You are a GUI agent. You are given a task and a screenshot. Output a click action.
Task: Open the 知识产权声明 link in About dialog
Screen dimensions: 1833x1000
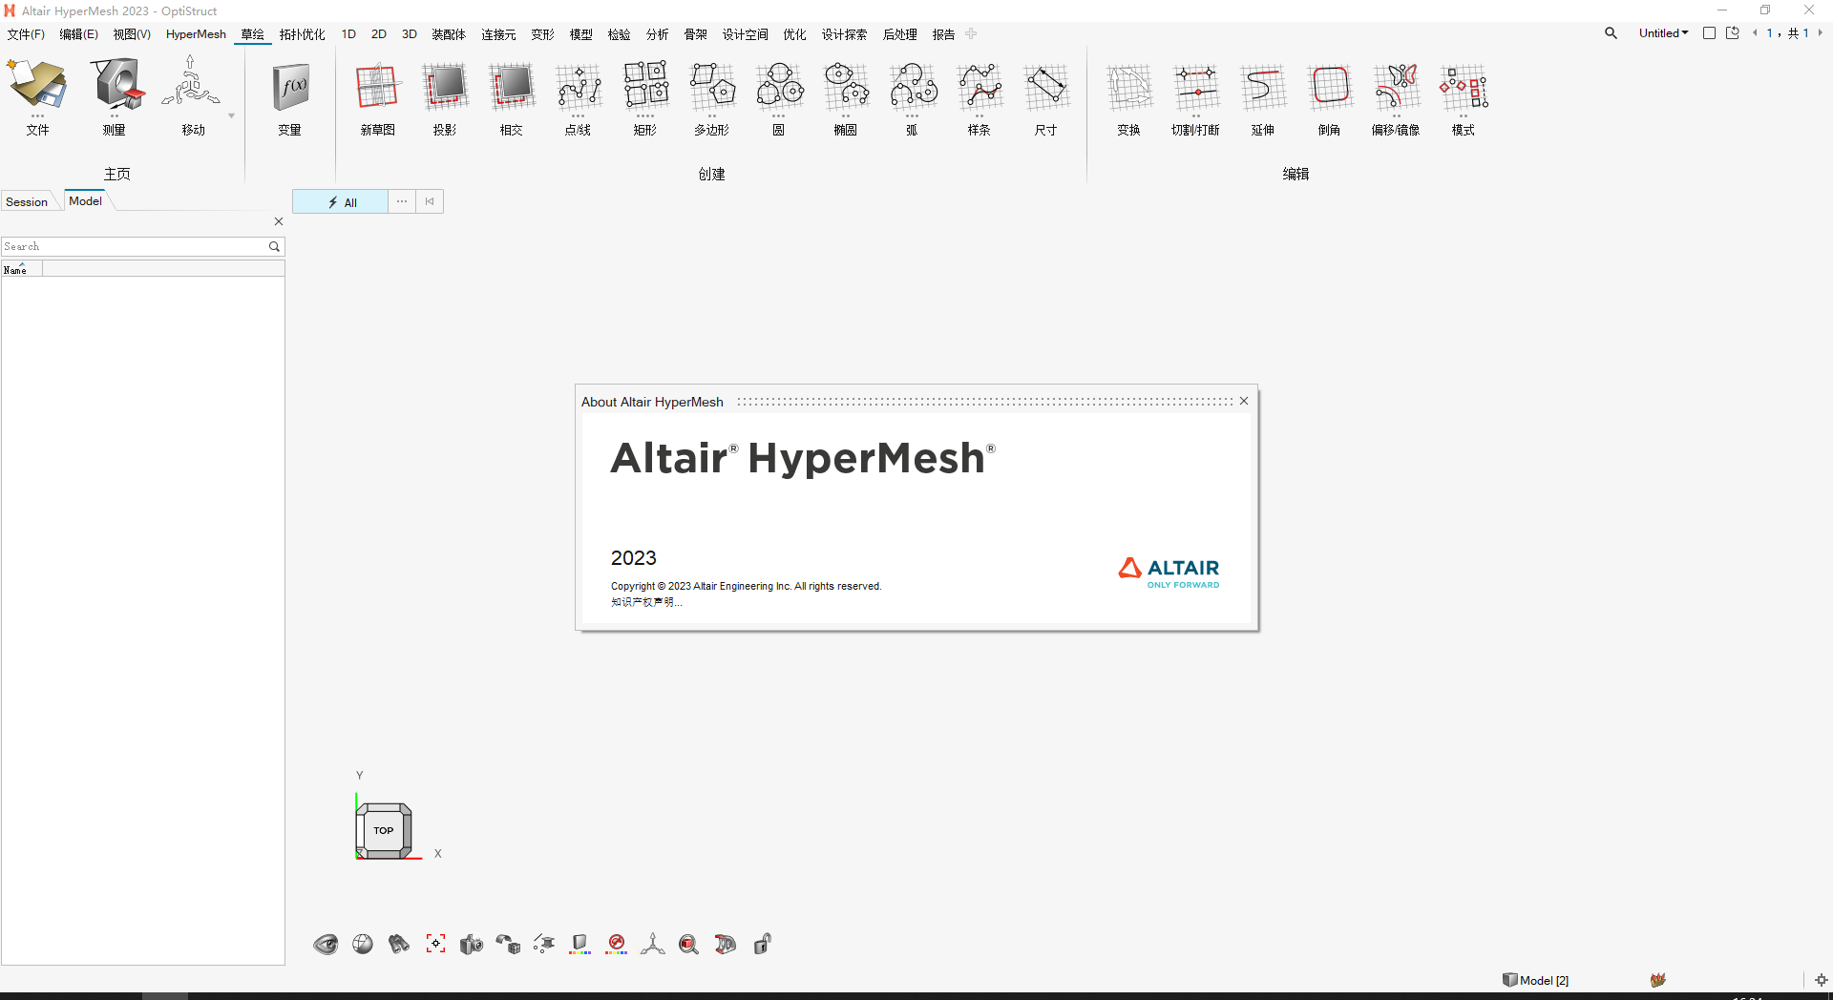click(645, 602)
